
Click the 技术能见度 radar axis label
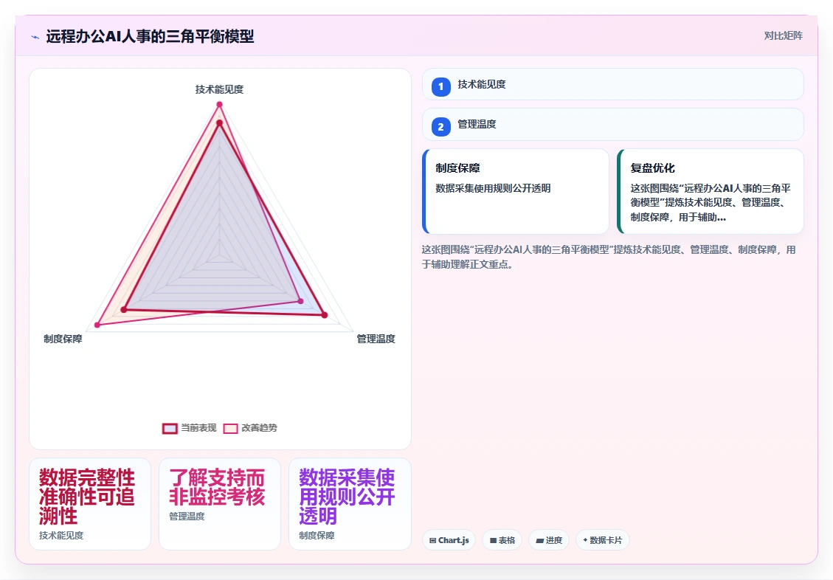click(x=219, y=90)
